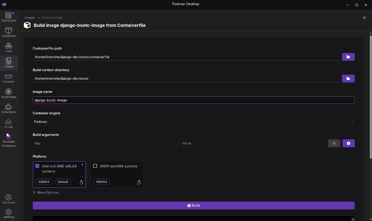This screenshot has width=372, height=221.
Task: Go to Containers in the sidebar
Action: pos(9,32)
